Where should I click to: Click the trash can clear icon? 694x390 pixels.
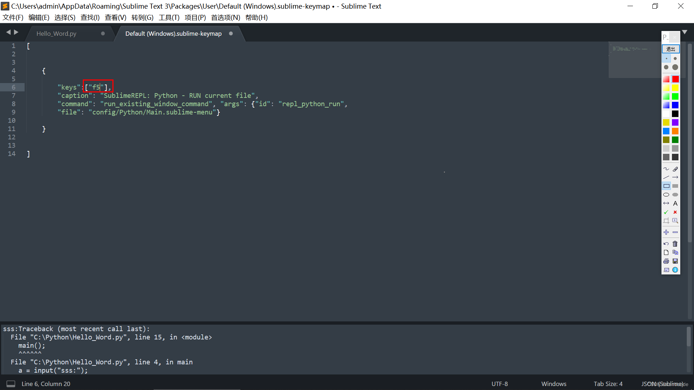point(675,244)
